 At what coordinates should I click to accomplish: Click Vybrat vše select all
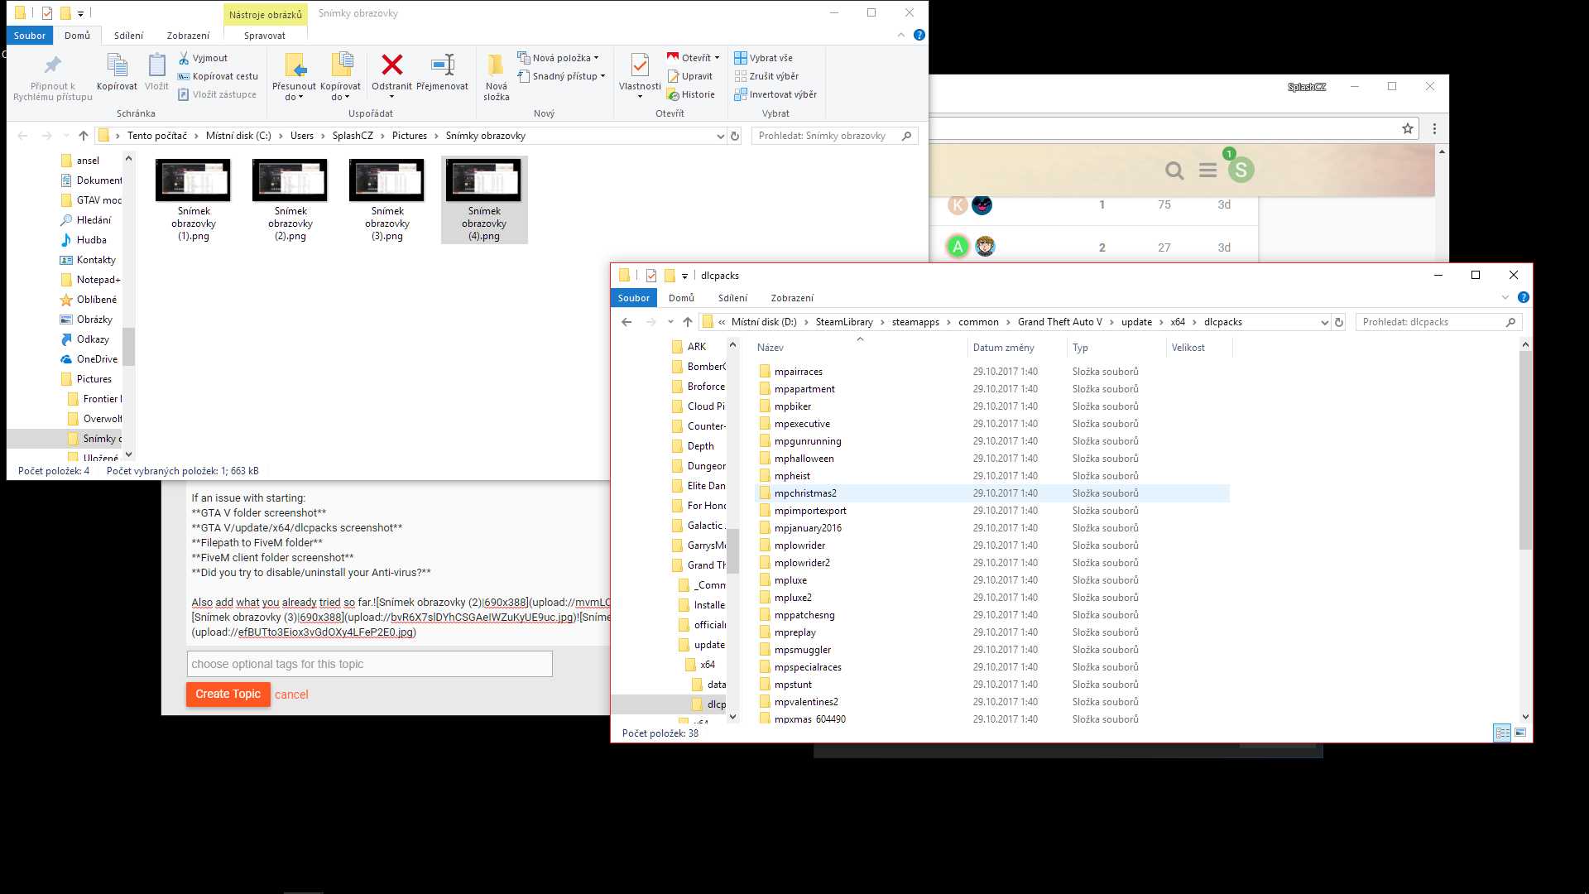(763, 58)
